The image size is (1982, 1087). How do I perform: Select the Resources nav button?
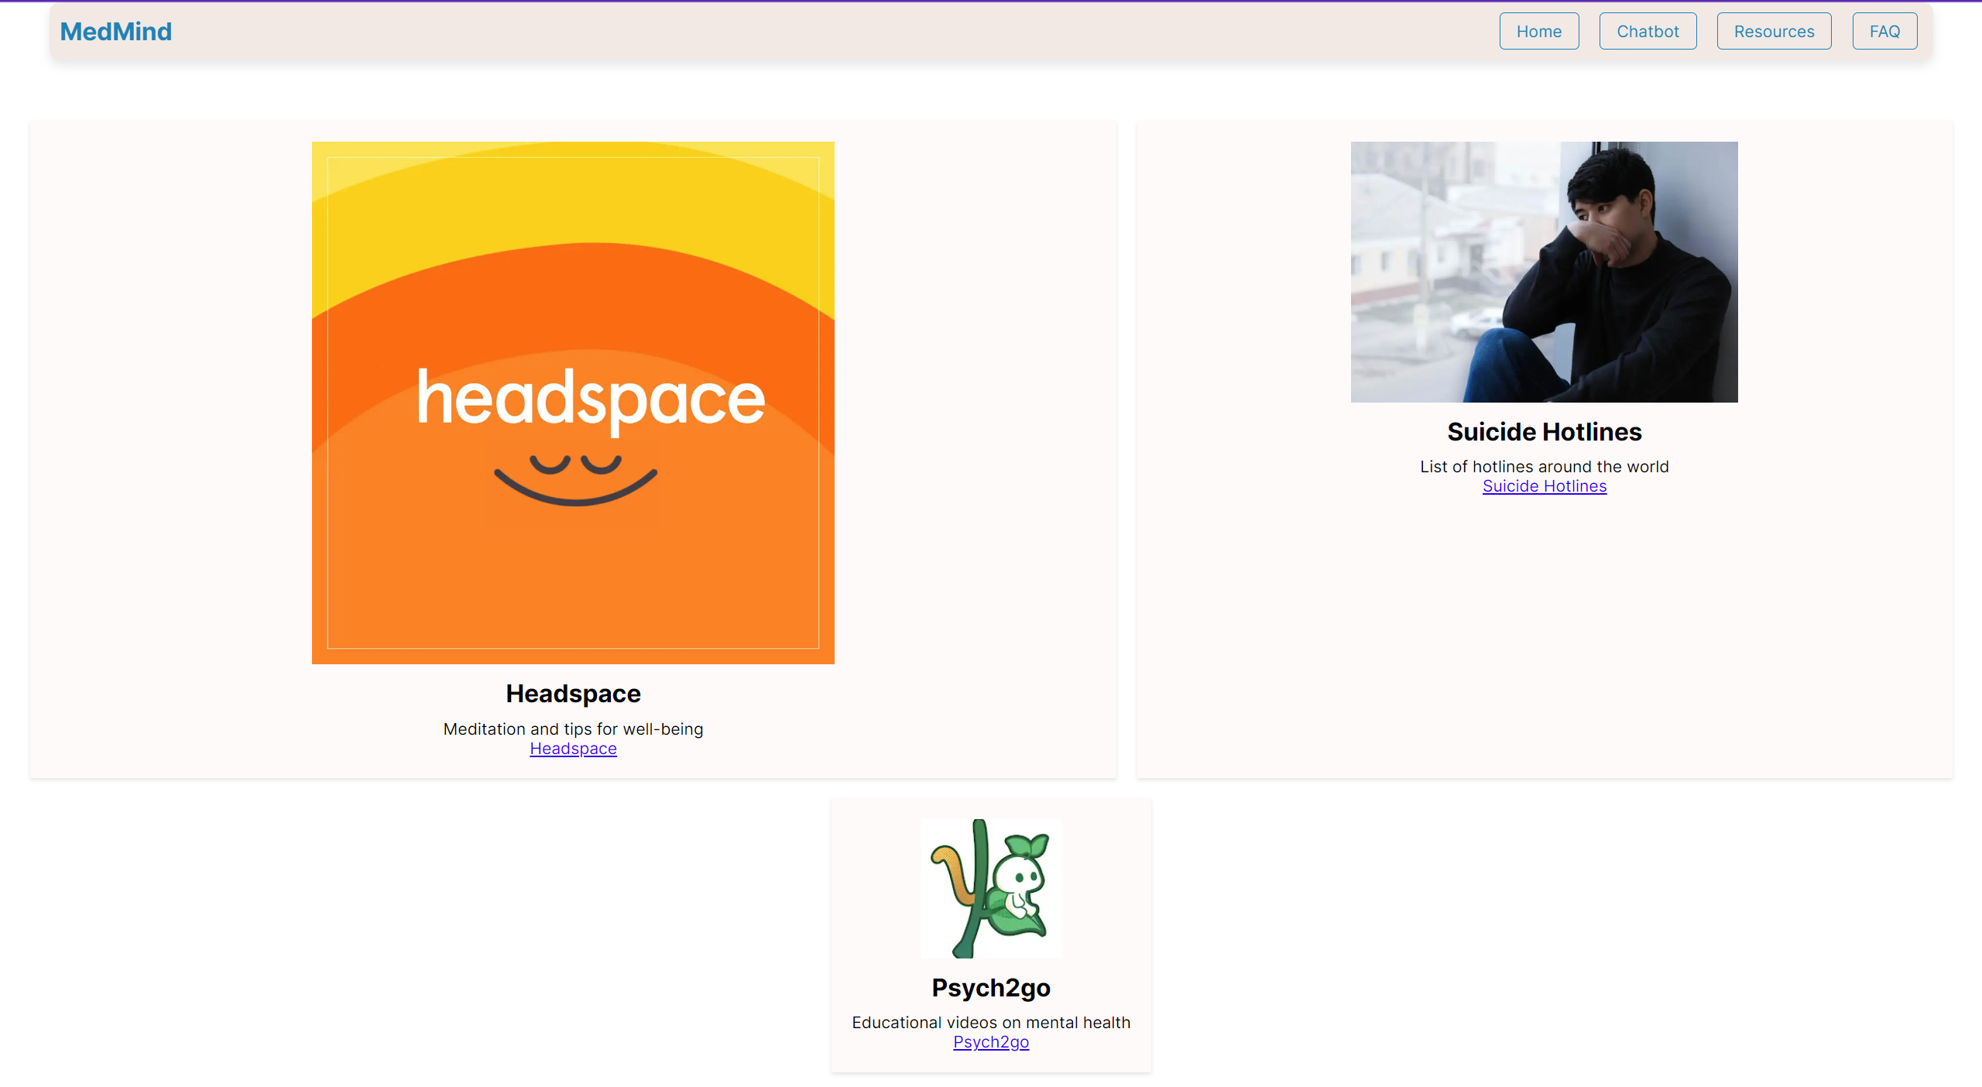1774,31
